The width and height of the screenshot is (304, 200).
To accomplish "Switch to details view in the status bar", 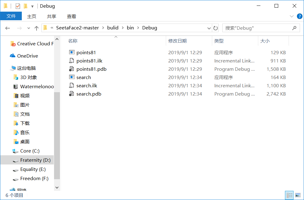I will [289, 195].
